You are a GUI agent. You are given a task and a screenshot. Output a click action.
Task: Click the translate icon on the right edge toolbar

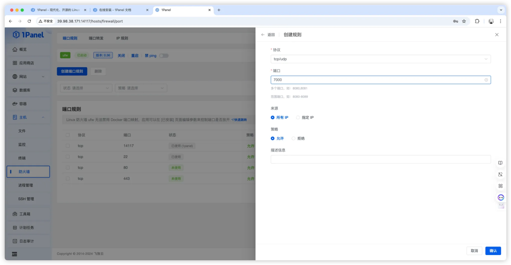500,175
